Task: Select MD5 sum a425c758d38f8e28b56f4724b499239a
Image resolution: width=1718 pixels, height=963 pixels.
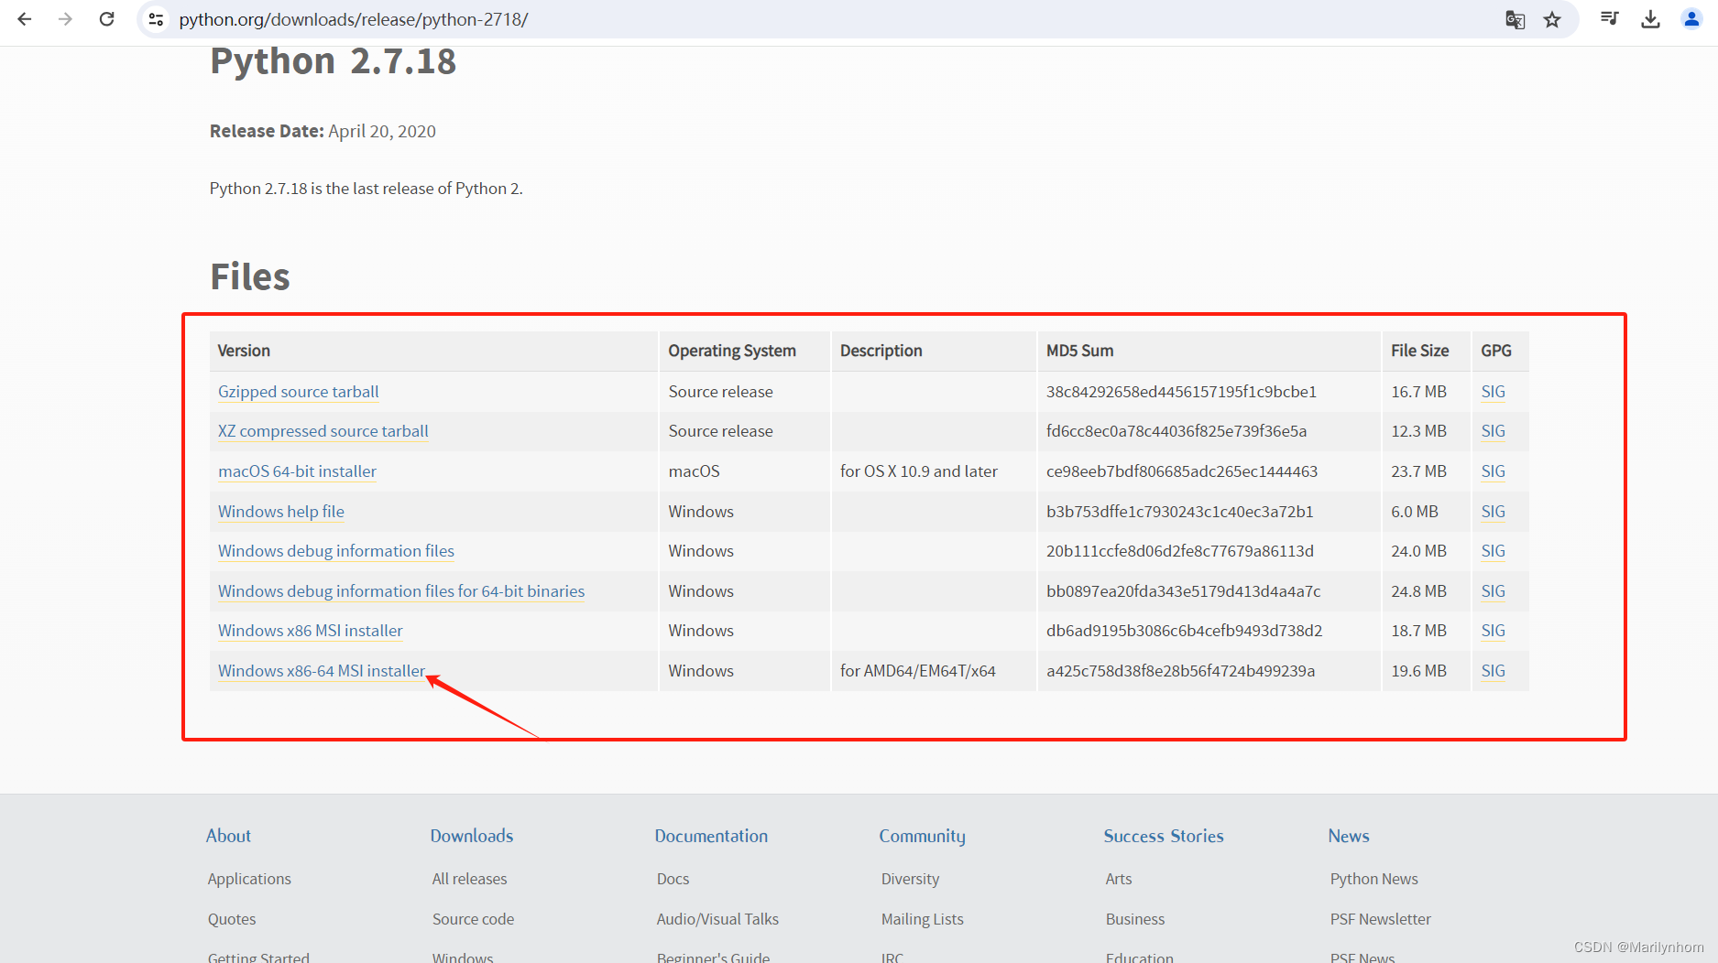Action: coord(1180,671)
